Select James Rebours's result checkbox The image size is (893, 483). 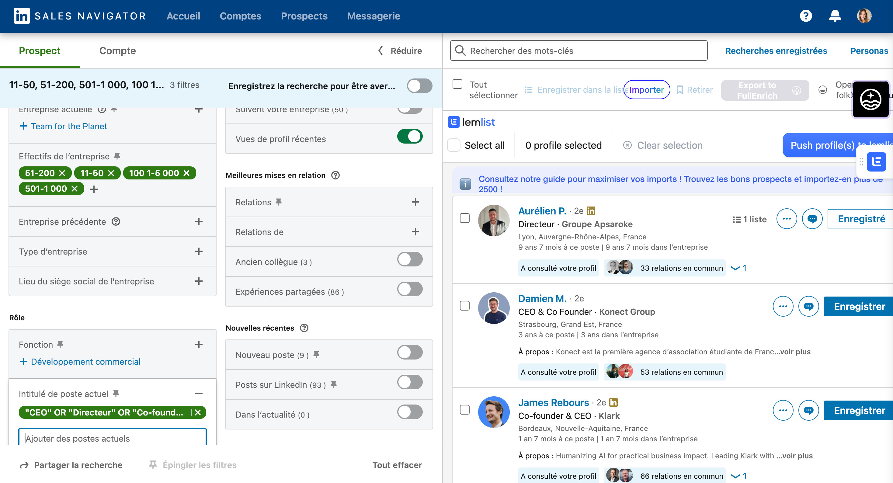point(464,410)
